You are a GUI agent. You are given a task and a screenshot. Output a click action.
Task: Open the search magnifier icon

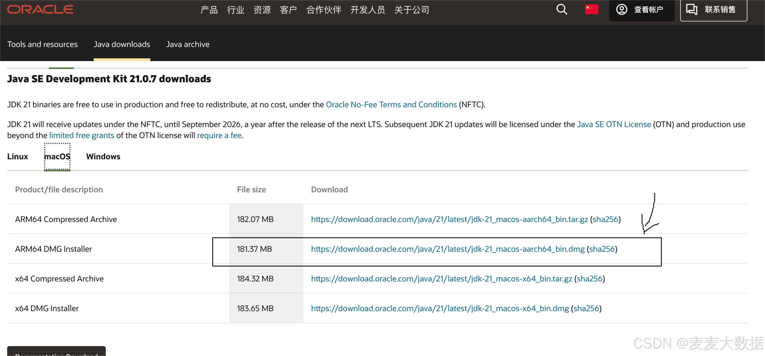coord(561,10)
